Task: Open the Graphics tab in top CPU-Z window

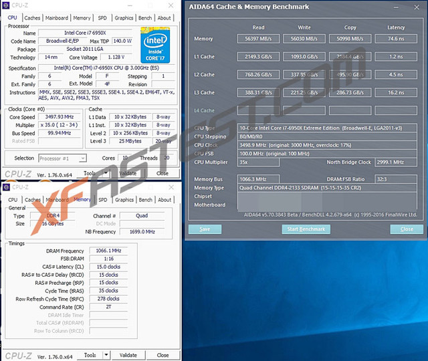Action: 124,18
